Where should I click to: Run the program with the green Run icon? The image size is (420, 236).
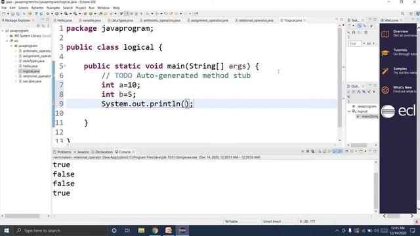(57, 14)
